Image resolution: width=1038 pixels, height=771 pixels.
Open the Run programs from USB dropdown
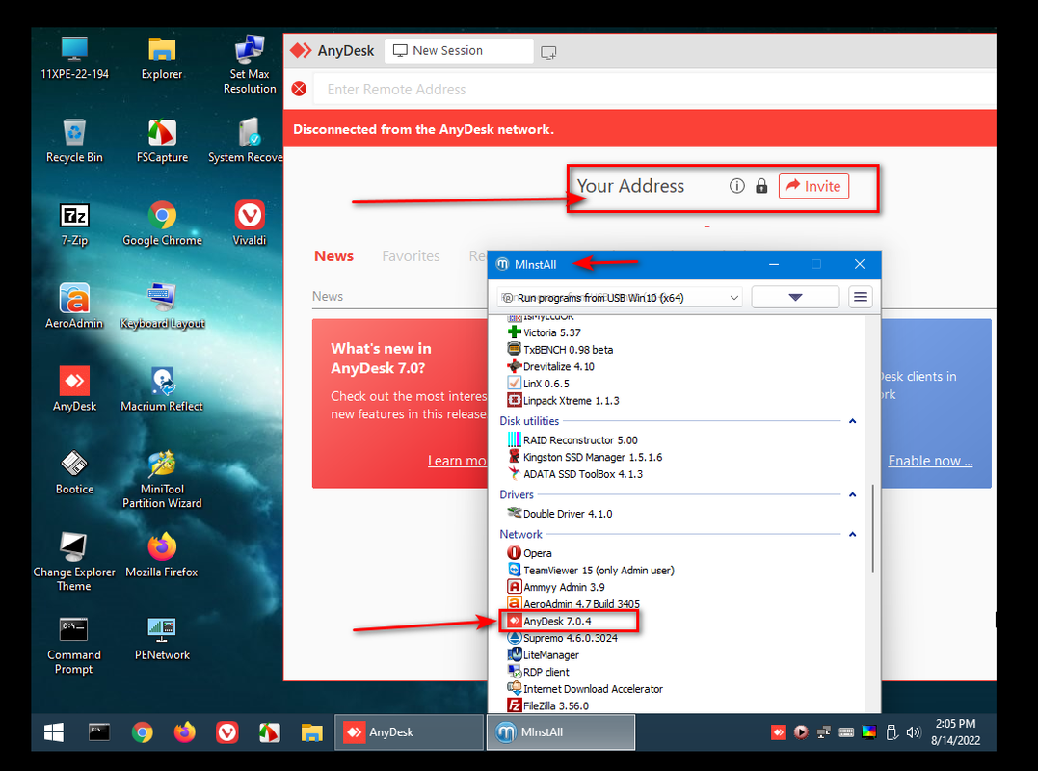coord(620,298)
